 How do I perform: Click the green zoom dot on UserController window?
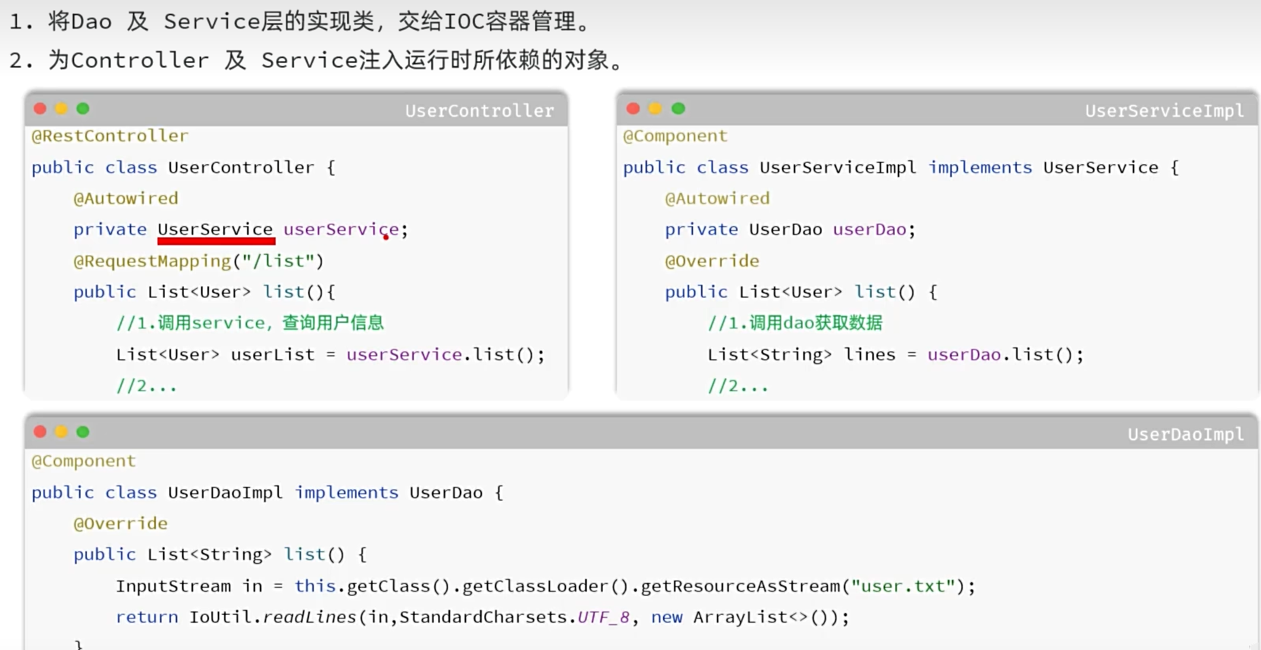pyautogui.click(x=83, y=108)
